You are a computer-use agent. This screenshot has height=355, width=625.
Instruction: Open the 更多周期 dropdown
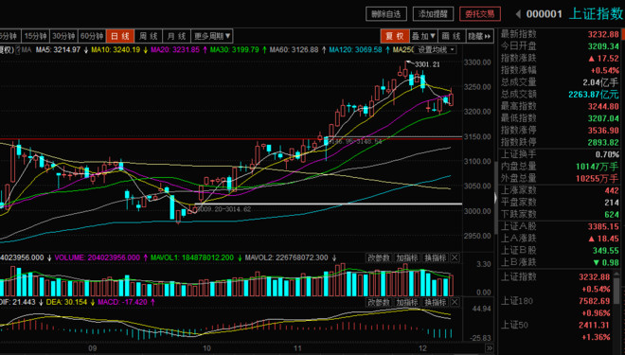pyautogui.click(x=212, y=36)
